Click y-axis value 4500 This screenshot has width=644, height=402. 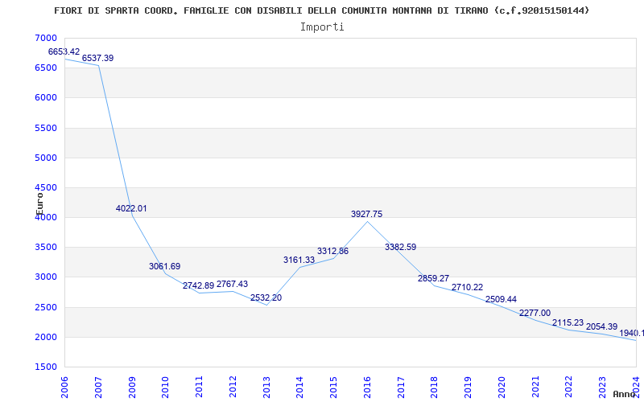(45, 188)
